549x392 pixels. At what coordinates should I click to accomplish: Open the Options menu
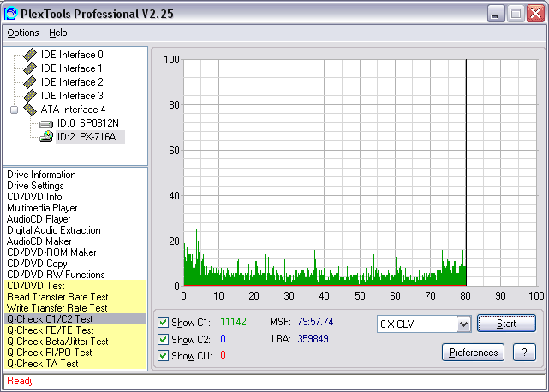click(x=23, y=33)
